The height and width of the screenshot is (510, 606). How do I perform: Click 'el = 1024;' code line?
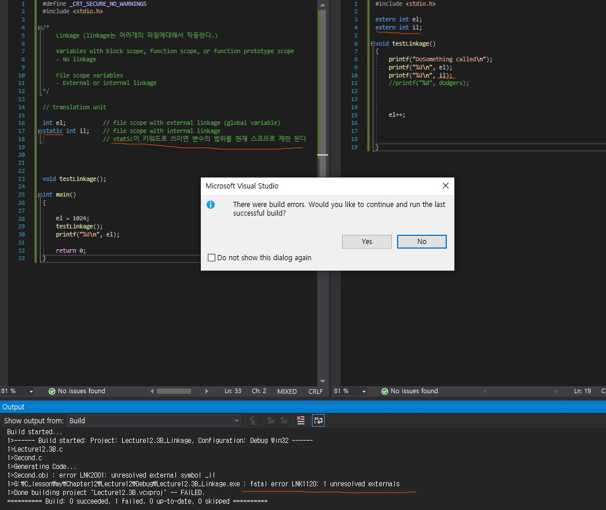tap(72, 219)
